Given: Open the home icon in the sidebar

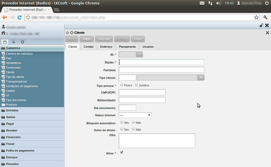Looking at the screenshot, I should [x=3, y=33].
